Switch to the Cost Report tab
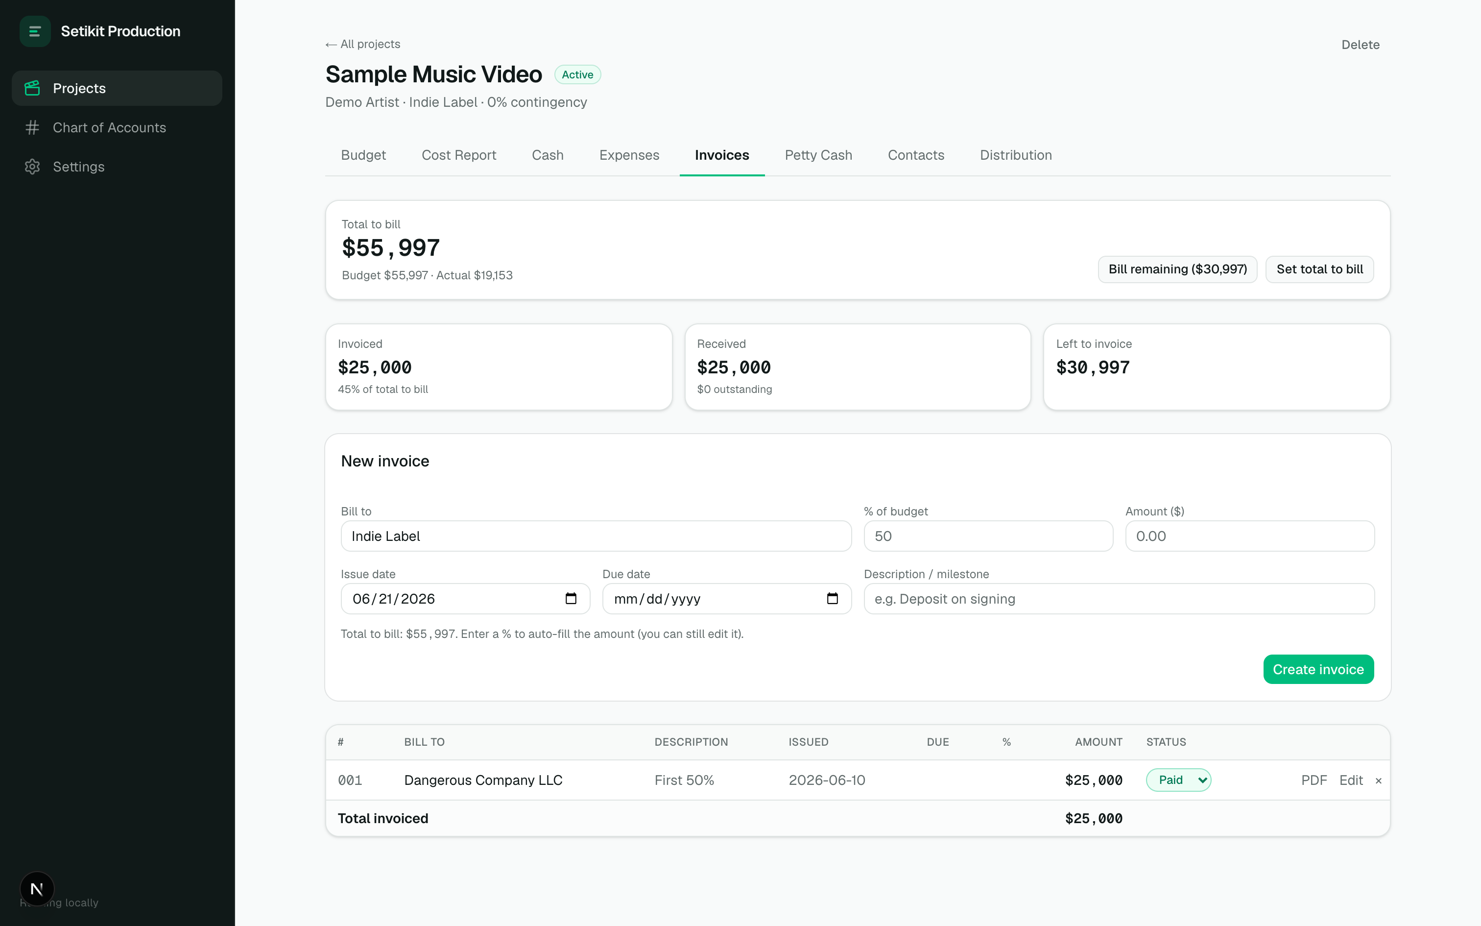1481x926 pixels. tap(459, 155)
